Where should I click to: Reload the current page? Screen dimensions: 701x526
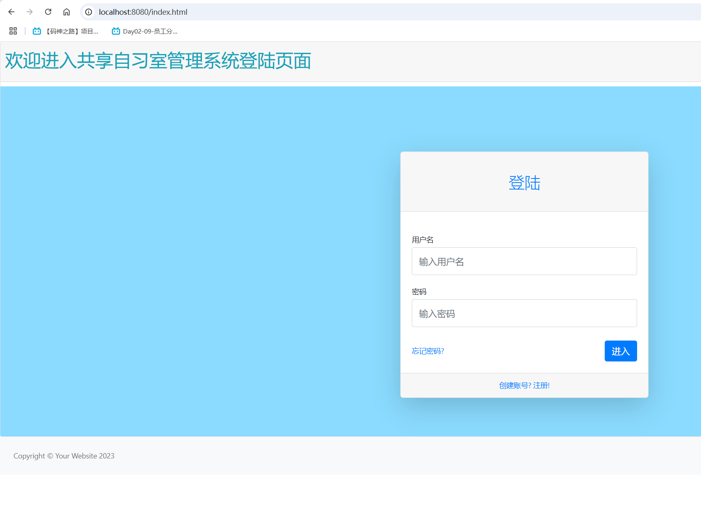(x=48, y=12)
